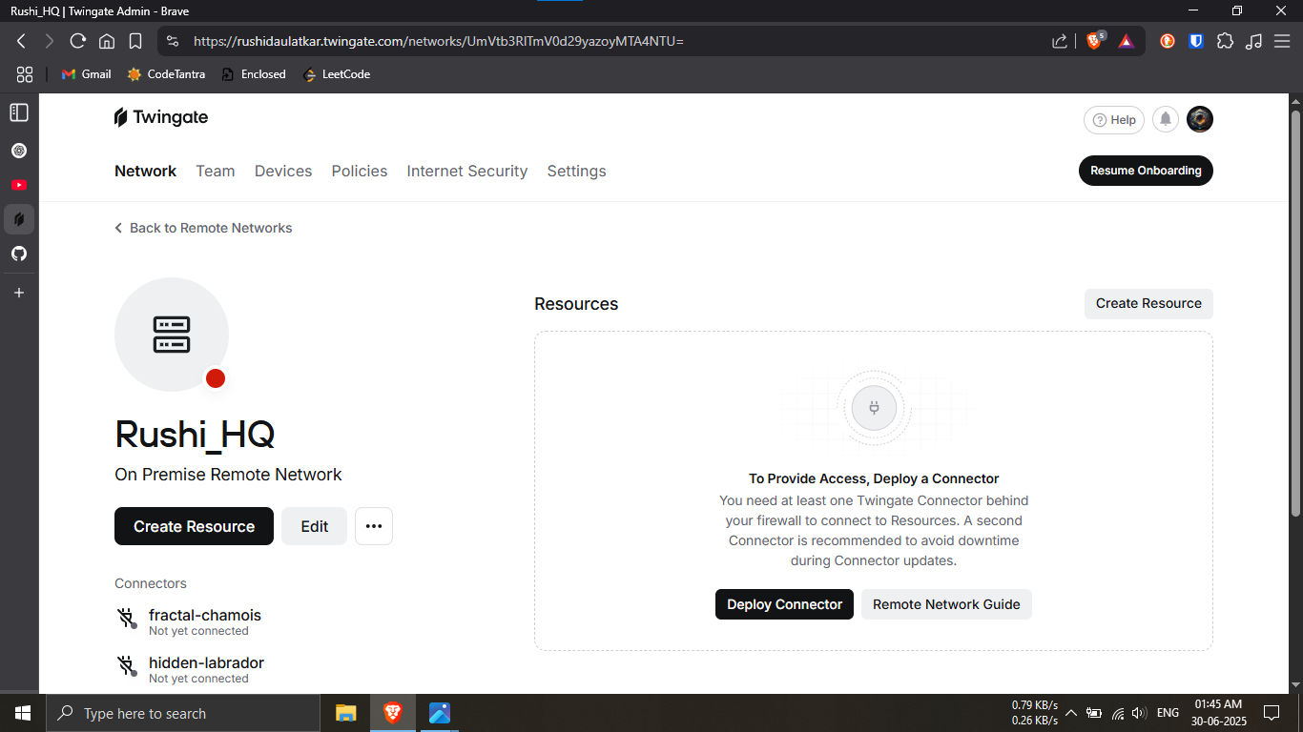Click the notifications bell icon

[1165, 119]
